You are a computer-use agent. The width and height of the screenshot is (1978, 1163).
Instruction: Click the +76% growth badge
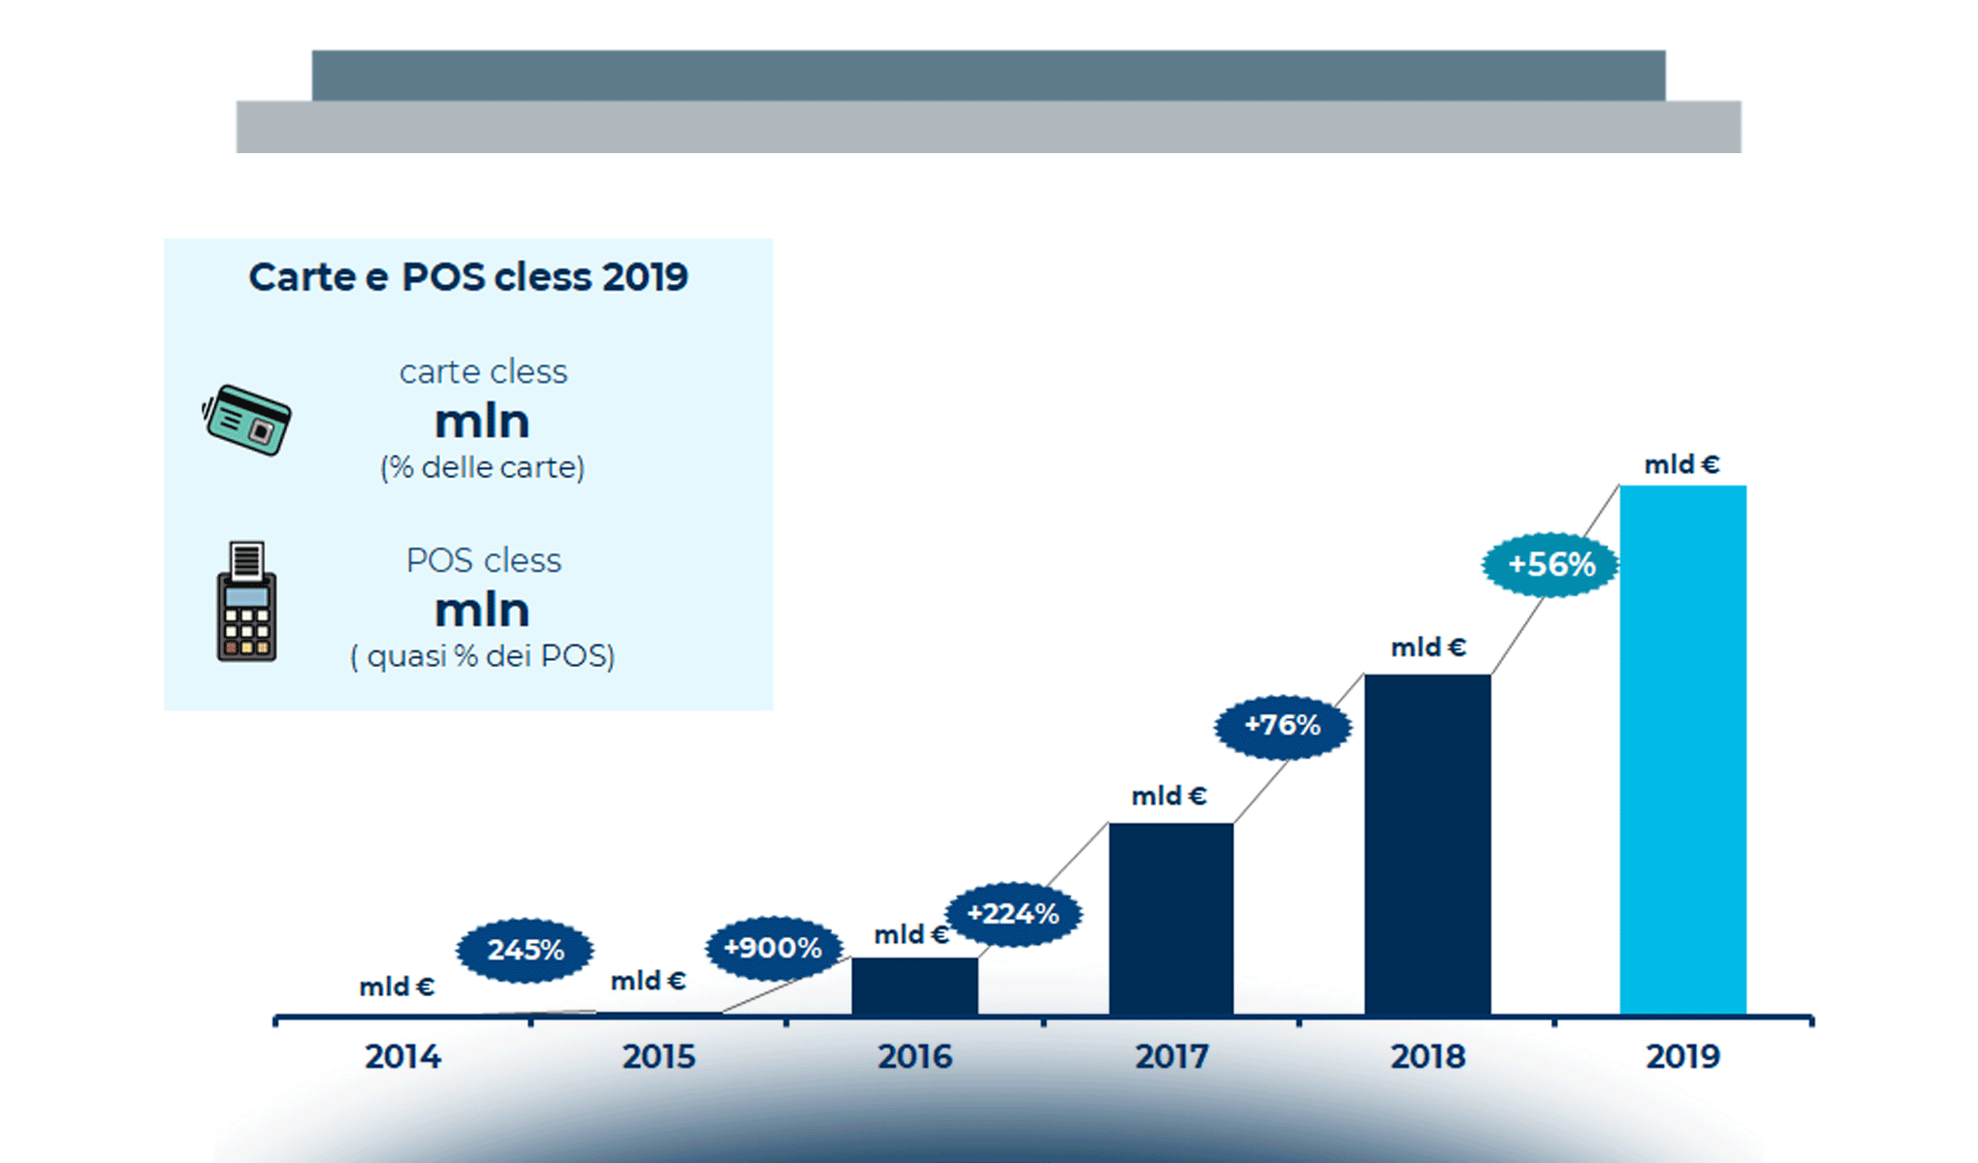[1282, 725]
